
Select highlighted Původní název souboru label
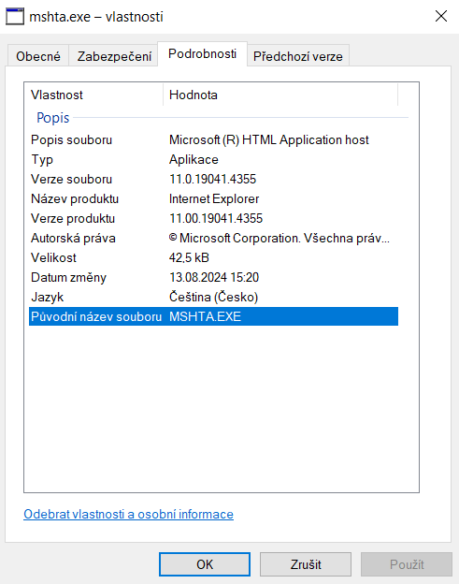point(96,316)
